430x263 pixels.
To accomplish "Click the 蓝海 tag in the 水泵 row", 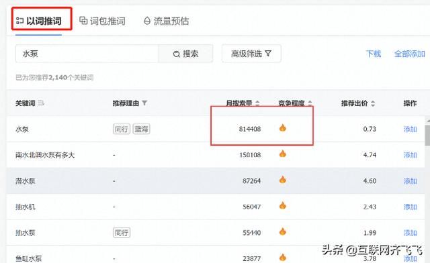I will [x=142, y=129].
